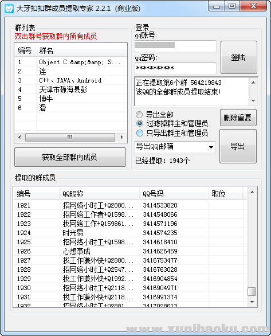The image size is (271, 336).
Task: Click the 导出 export button
Action: point(238,146)
